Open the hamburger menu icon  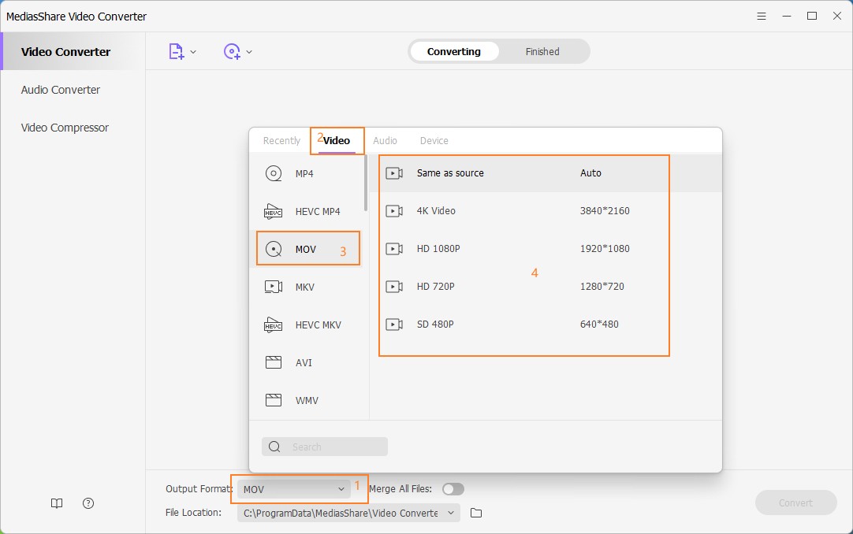[x=762, y=17]
